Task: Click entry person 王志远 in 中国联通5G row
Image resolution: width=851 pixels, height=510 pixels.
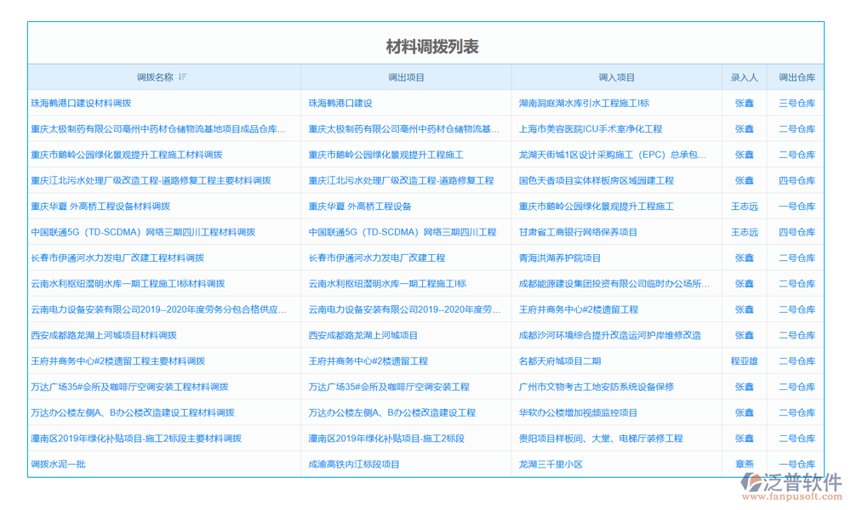Action: point(745,232)
